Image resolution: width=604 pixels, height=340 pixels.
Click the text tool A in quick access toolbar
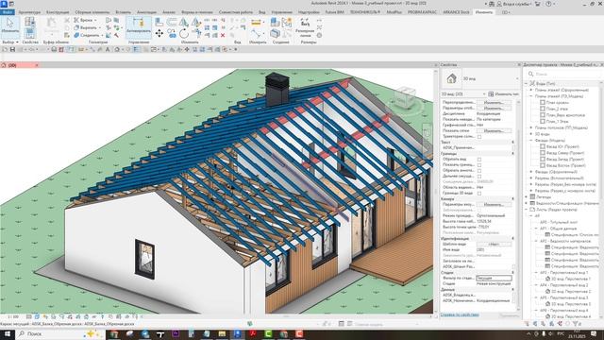108,49
